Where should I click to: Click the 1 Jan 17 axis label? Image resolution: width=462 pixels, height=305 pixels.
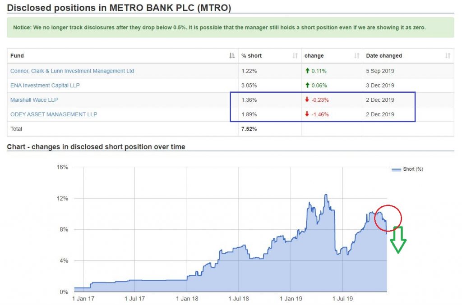tap(83, 299)
